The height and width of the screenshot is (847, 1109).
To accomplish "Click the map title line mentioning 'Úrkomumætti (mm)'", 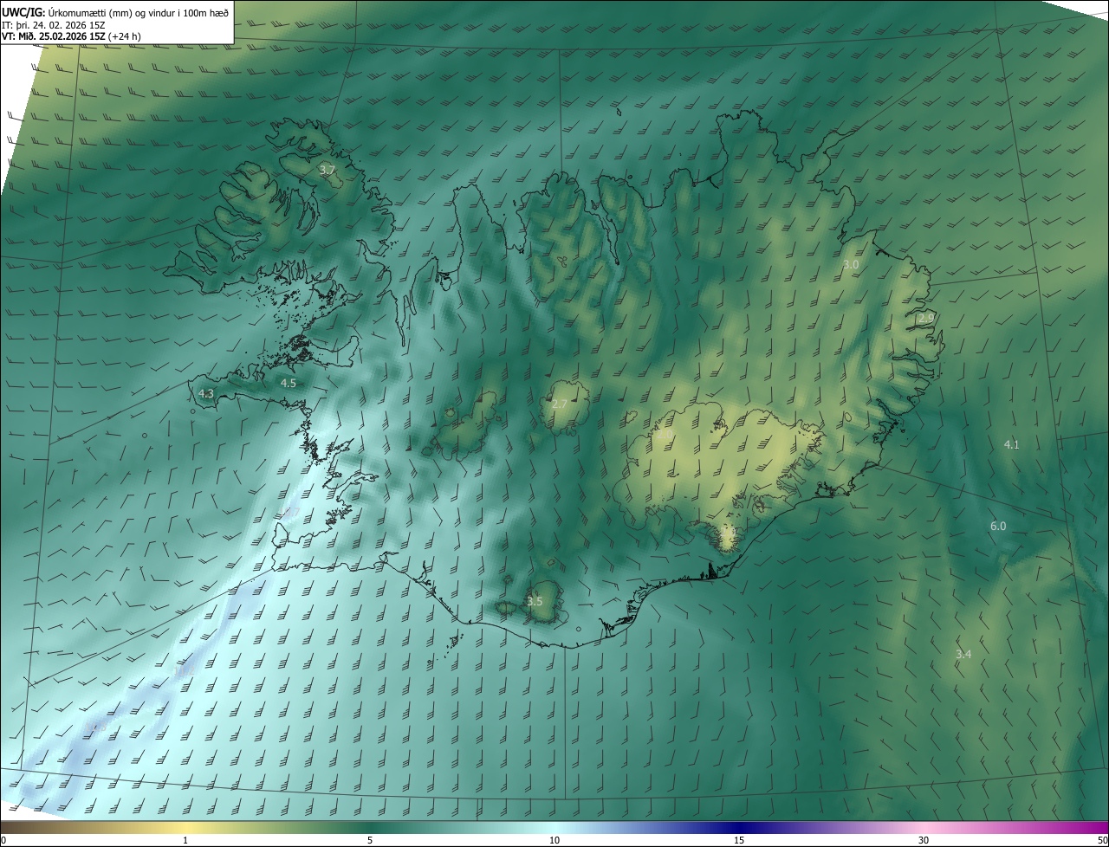I will (114, 12).
